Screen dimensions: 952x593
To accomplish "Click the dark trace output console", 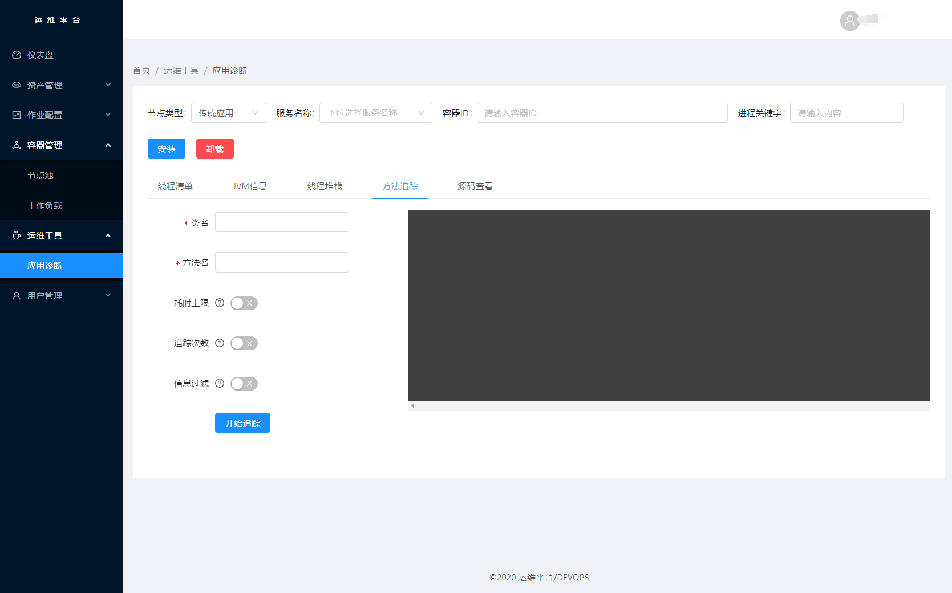I will click(x=669, y=305).
